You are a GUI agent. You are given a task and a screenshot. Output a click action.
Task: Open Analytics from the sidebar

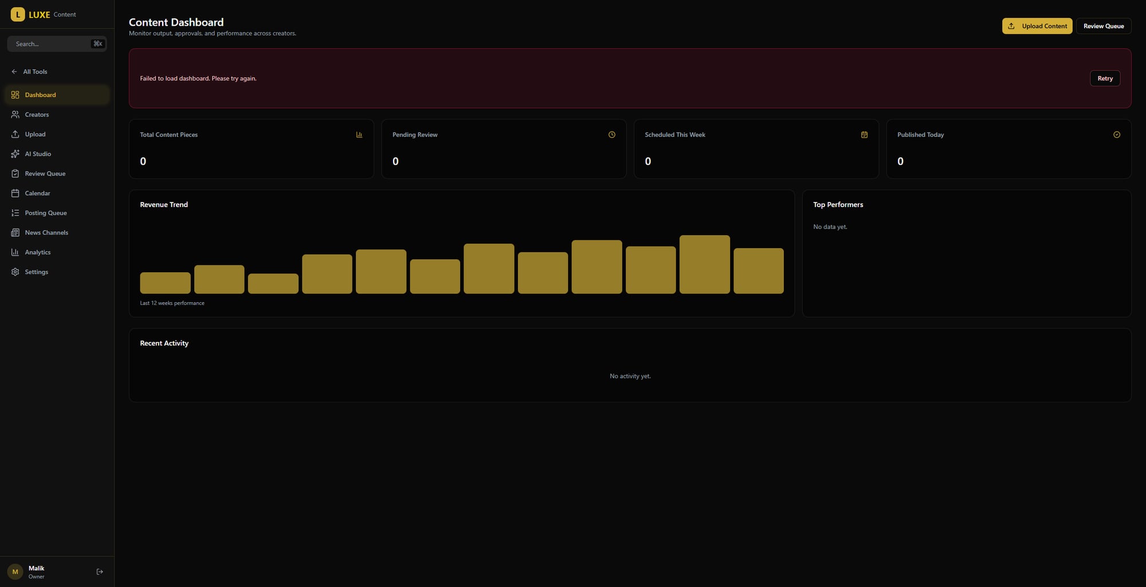38,252
